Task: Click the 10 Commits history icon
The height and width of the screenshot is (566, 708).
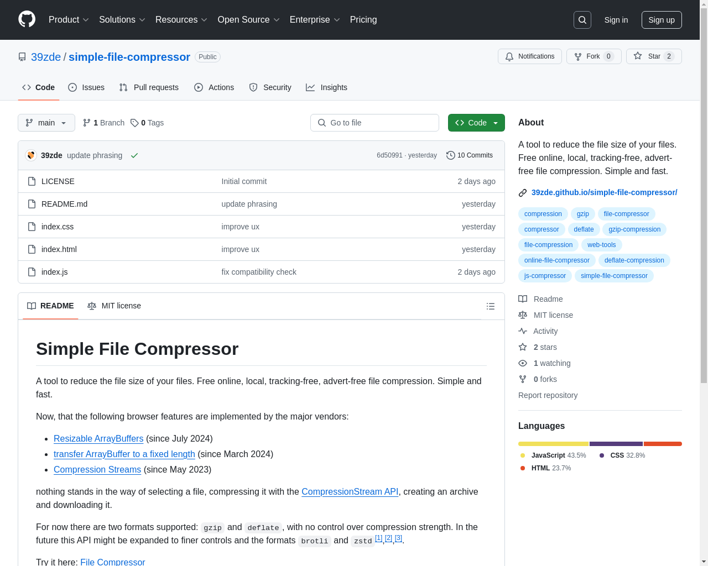Action: click(451, 155)
